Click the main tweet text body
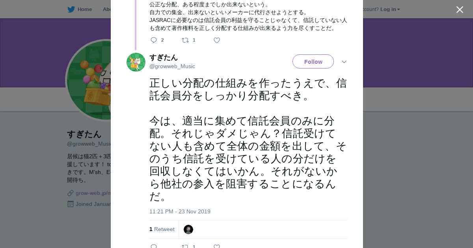The image size is (473, 248). (248, 140)
